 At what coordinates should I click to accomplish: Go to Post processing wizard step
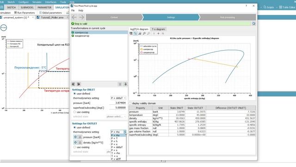coord(228,17)
